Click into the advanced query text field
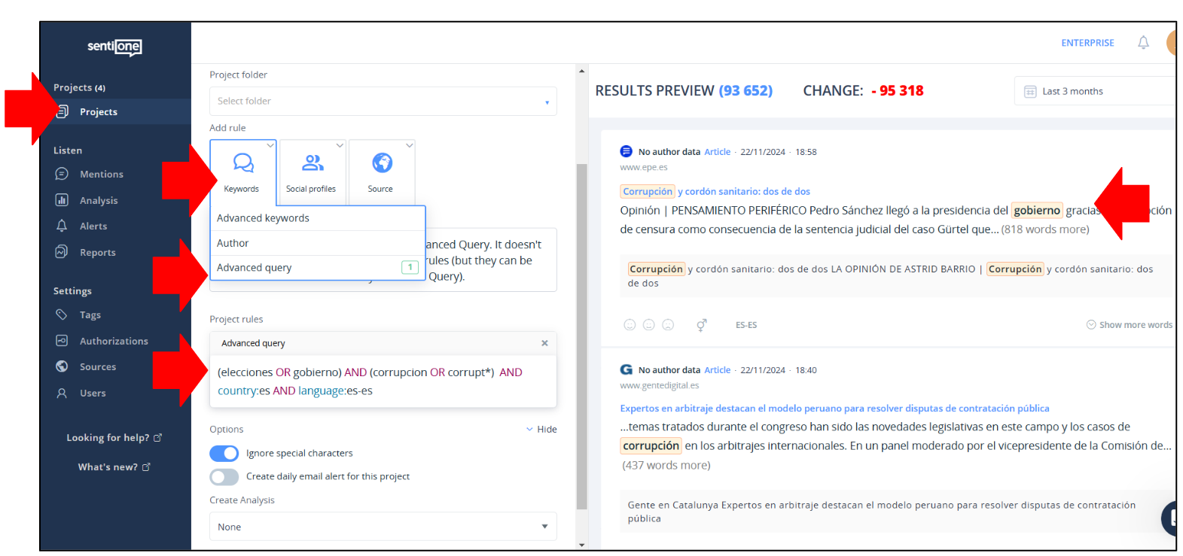The image size is (1183, 556). (383, 381)
